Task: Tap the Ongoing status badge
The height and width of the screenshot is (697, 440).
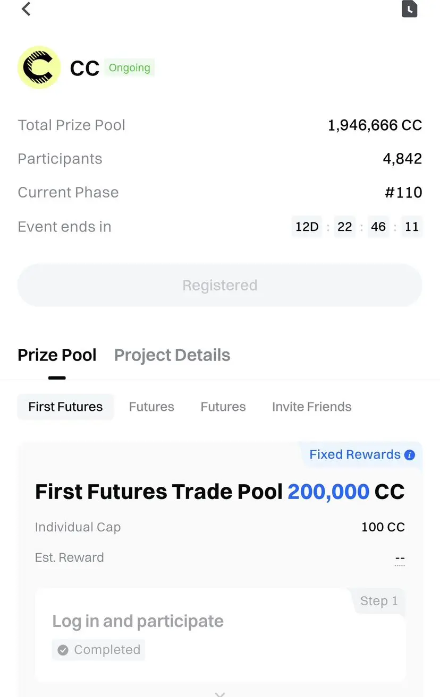Action: tap(129, 68)
